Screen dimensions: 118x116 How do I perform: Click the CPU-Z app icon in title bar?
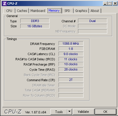pos(5,3)
